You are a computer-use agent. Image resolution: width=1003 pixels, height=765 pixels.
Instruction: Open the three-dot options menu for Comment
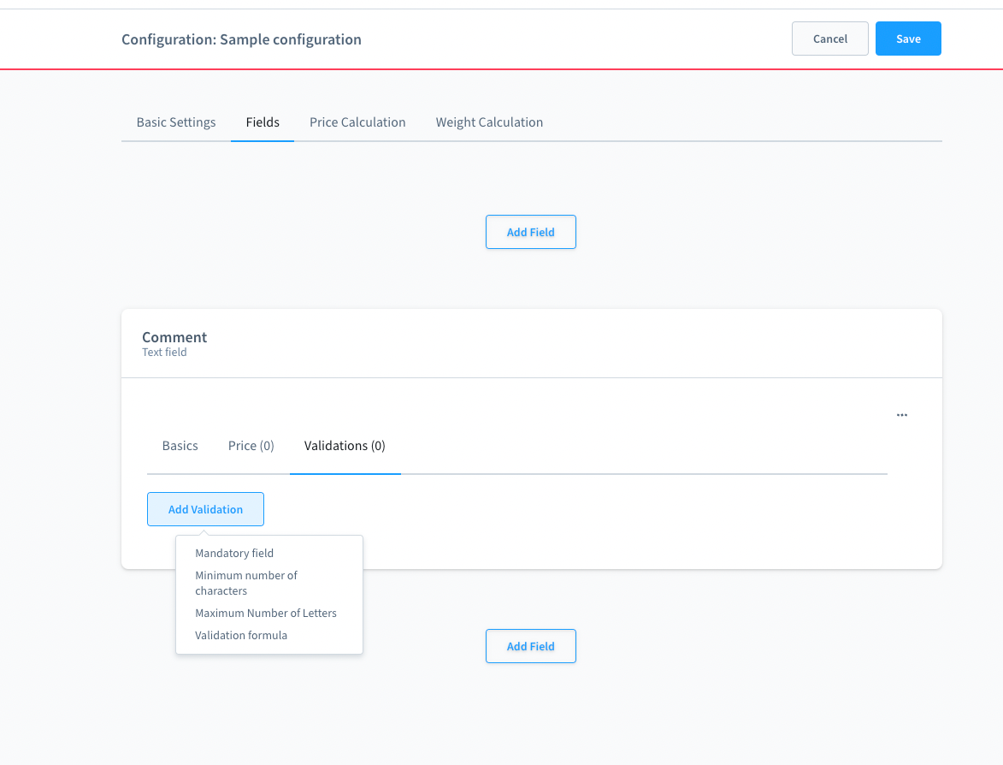click(901, 415)
